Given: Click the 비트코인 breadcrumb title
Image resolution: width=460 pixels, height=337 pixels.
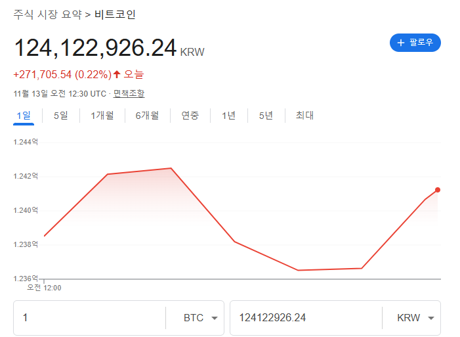Looking at the screenshot, I should pos(115,14).
